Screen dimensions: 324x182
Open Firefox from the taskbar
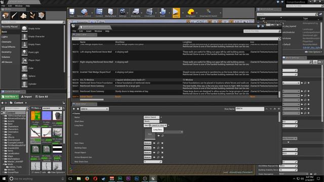tap(87, 178)
